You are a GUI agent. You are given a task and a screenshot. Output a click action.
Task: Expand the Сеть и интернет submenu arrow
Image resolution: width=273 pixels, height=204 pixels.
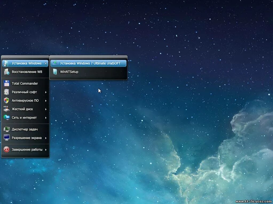(x=46, y=118)
